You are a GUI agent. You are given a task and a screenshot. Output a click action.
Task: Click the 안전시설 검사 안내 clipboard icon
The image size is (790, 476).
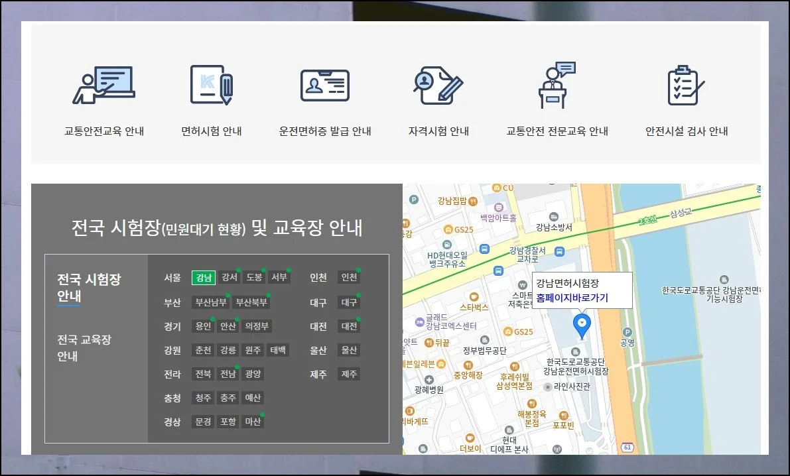pyautogui.click(x=686, y=86)
